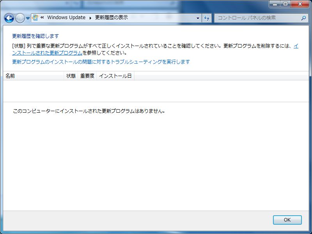Image resolution: width=312 pixels, height=234 pixels.
Task: Click the Back navigation arrow button
Action: pyautogui.click(x=9, y=18)
